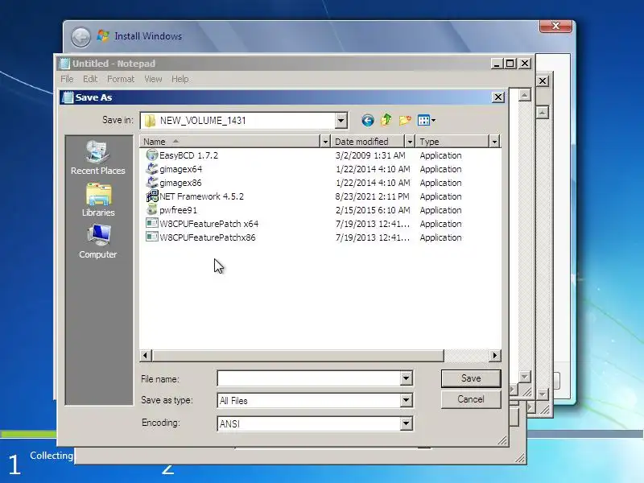Open the views dropdown arrow
The width and height of the screenshot is (644, 483).
point(433,120)
